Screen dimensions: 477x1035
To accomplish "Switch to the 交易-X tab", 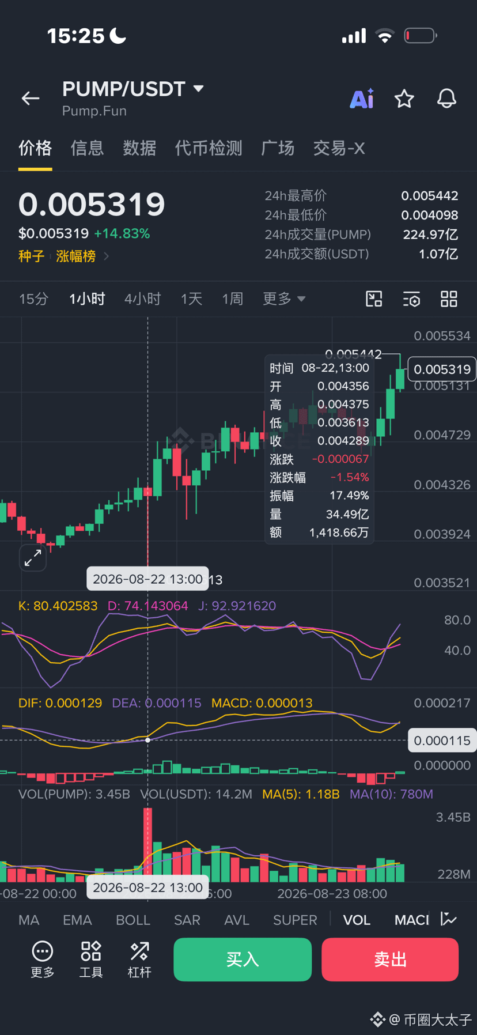I will point(339,149).
